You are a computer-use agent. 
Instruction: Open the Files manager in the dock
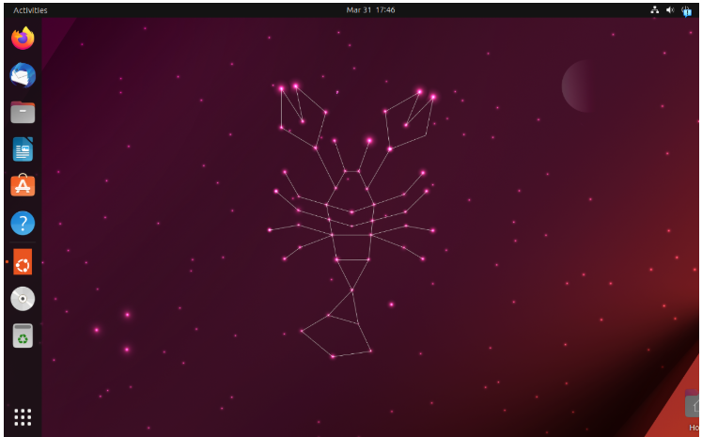(x=23, y=112)
